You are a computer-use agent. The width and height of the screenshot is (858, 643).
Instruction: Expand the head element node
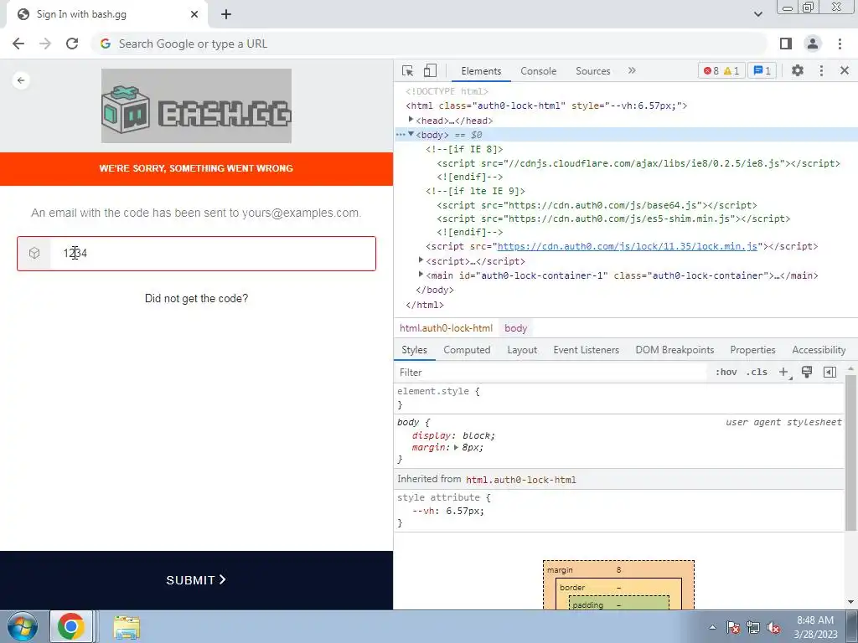click(411, 120)
